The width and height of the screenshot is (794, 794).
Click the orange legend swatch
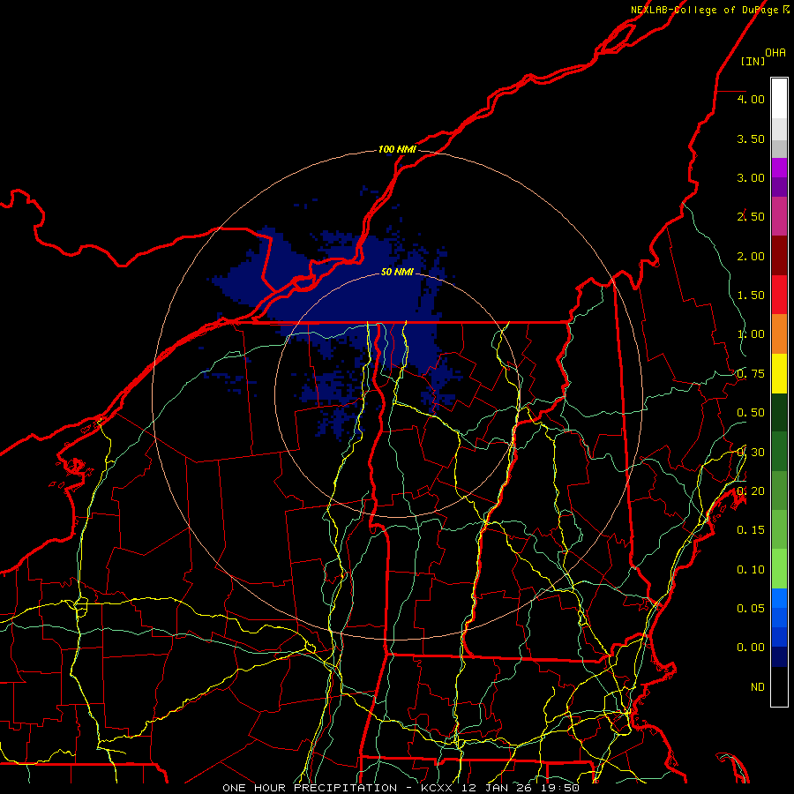click(x=779, y=334)
